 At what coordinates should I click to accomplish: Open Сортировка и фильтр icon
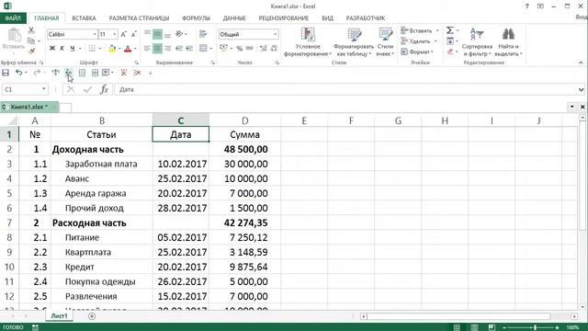[x=477, y=35]
